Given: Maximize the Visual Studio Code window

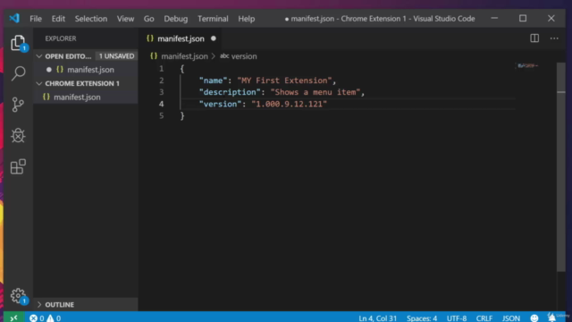Looking at the screenshot, I should [x=523, y=18].
